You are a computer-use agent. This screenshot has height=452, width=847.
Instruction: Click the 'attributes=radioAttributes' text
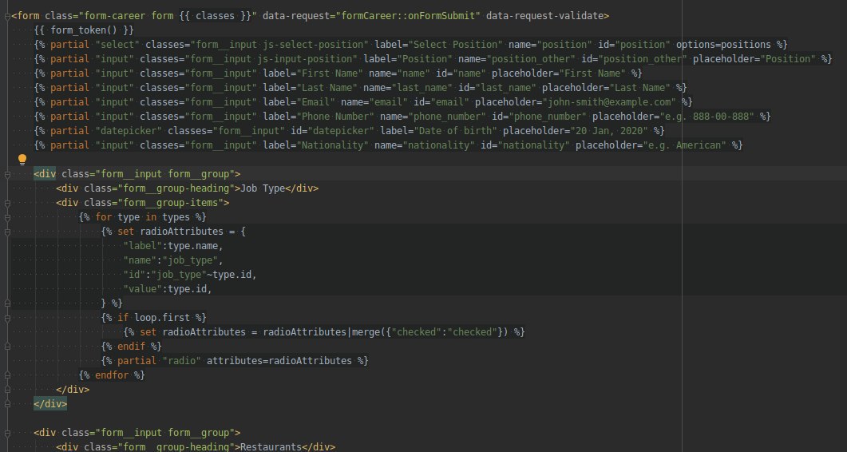(279, 361)
